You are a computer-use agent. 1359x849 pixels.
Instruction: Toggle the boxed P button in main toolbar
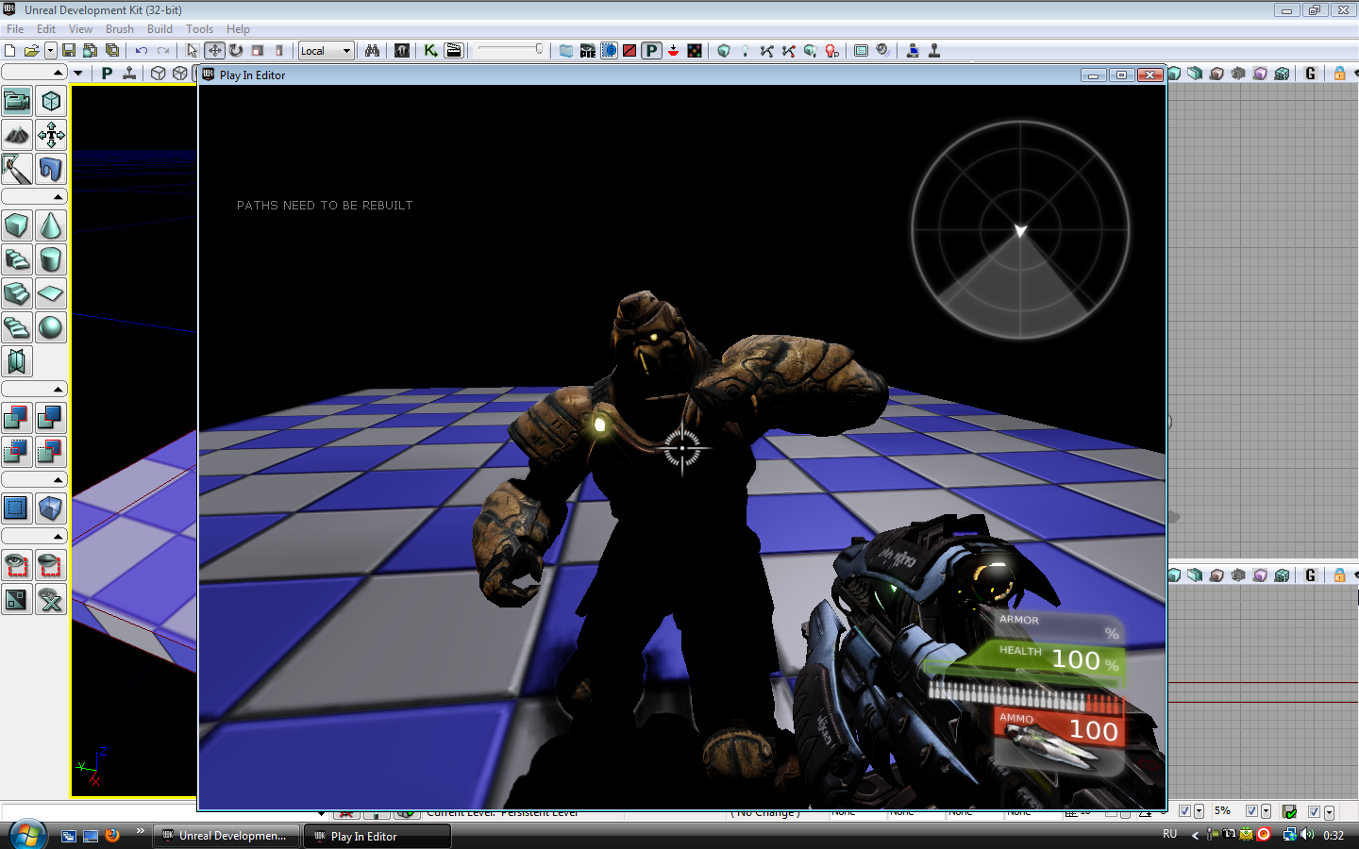click(x=651, y=51)
